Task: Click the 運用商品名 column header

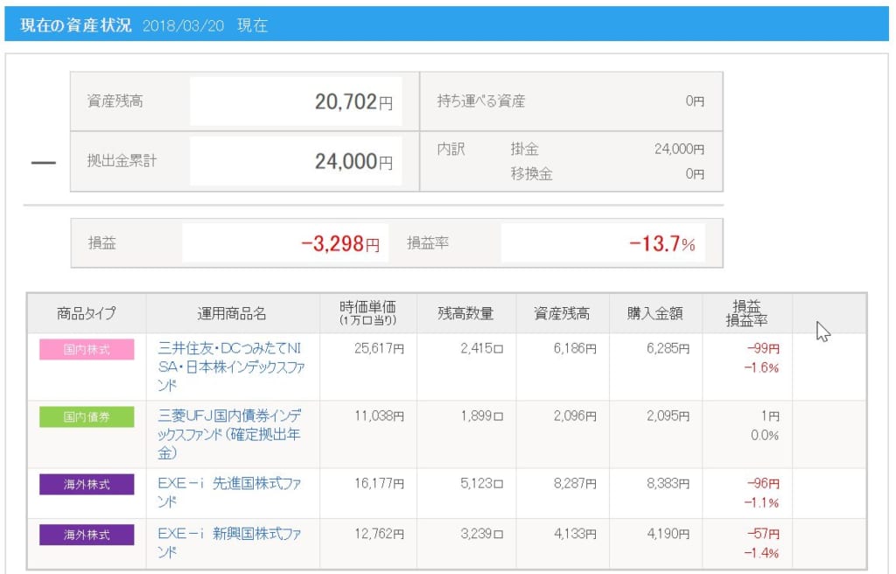Action: pos(232,313)
